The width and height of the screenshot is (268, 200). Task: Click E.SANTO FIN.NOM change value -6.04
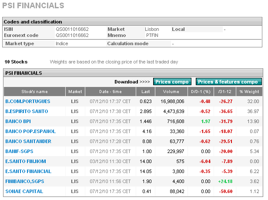(x=205, y=161)
